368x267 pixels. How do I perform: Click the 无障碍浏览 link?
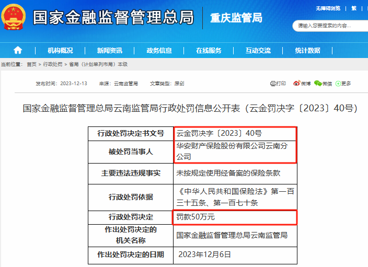click(x=328, y=8)
